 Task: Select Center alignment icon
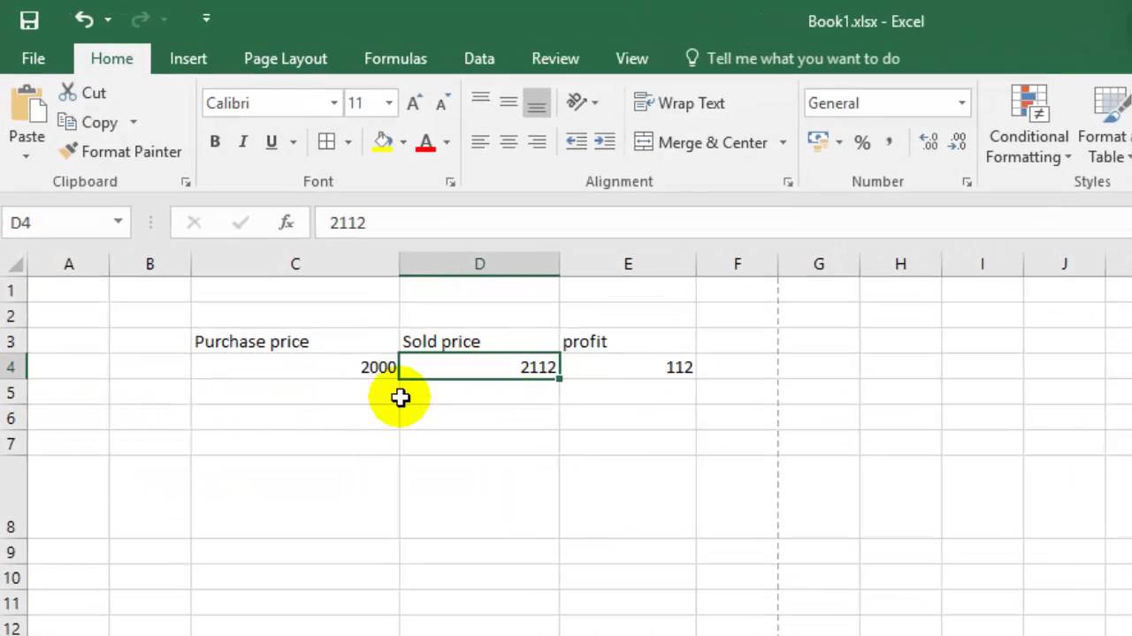coord(509,142)
